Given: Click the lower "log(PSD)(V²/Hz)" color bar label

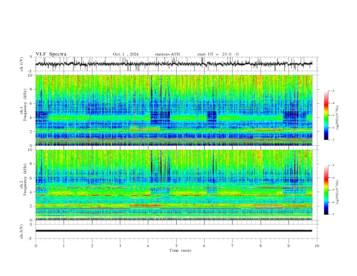Looking at the screenshot, I should click(x=337, y=192).
